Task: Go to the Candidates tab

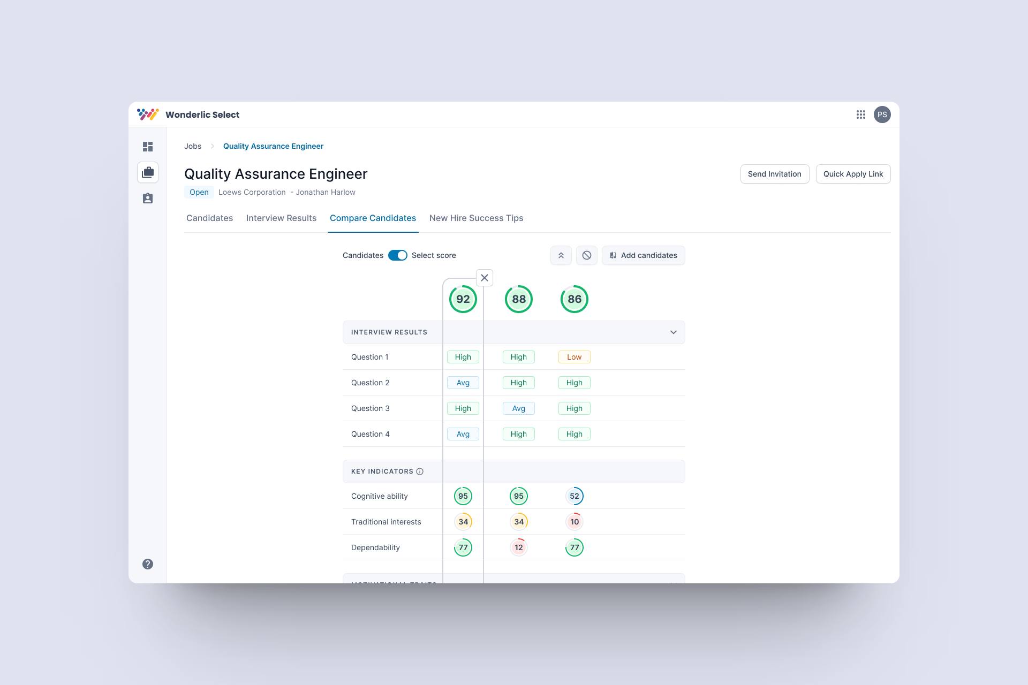Action: 209,218
